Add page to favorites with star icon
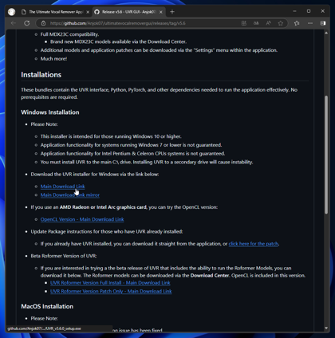 tap(281, 23)
